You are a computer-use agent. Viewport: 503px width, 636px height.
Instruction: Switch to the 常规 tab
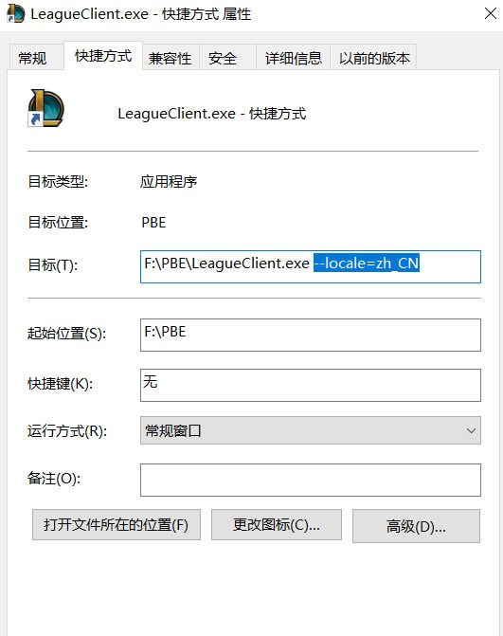click(36, 58)
